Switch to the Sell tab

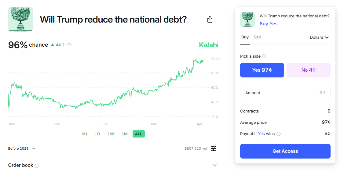(x=257, y=37)
